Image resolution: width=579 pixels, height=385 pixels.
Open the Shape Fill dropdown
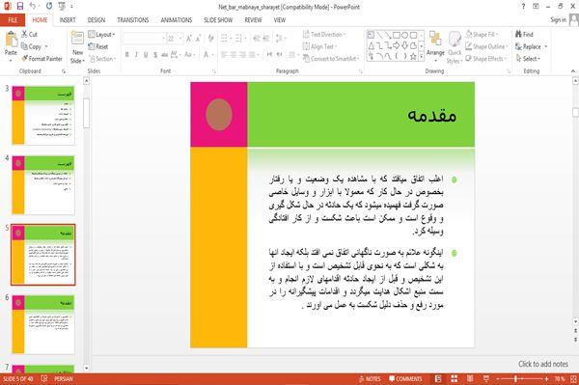point(482,35)
